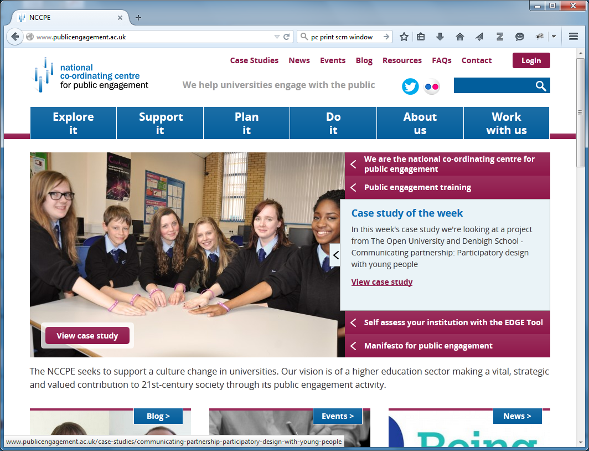589x451 pixels.
Task: Open the toolbar overflow dropdown
Action: [554, 37]
